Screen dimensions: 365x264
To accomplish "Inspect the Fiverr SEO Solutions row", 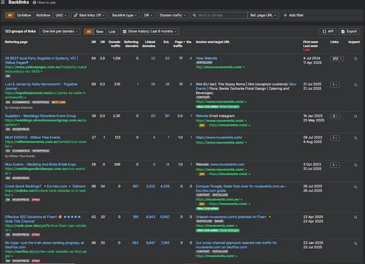I will click(x=356, y=217).
